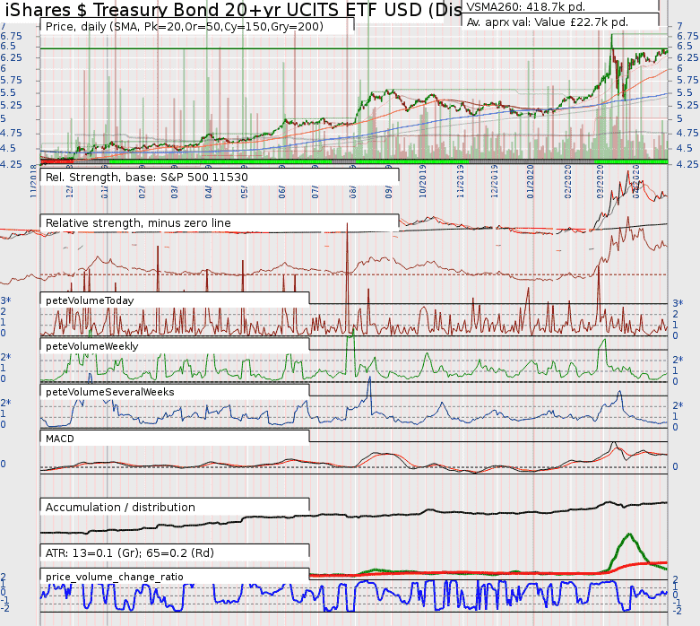Viewport: 700px width, 626px height.
Task: Click the 2* tick right of peteVolumeSeveralWeeks
Action: tap(678, 405)
